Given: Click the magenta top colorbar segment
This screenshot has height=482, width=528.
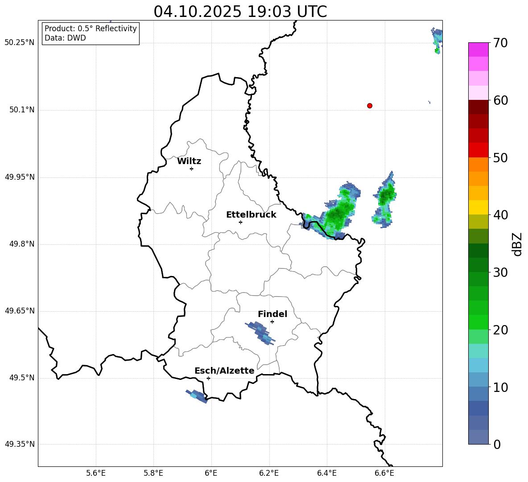Looking at the screenshot, I should point(478,49).
